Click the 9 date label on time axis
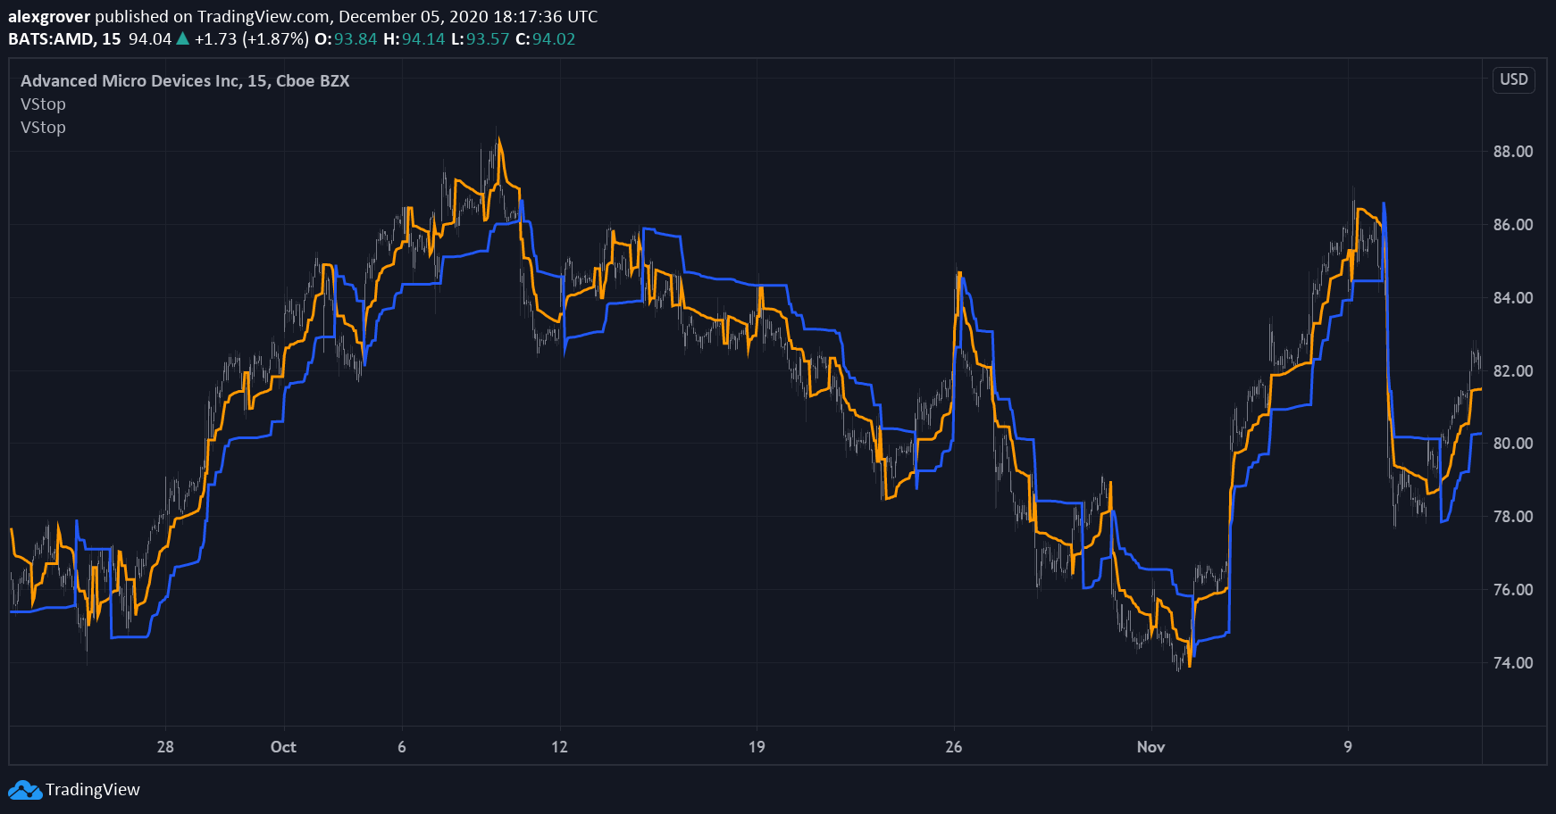This screenshot has width=1556, height=814. 1348,747
